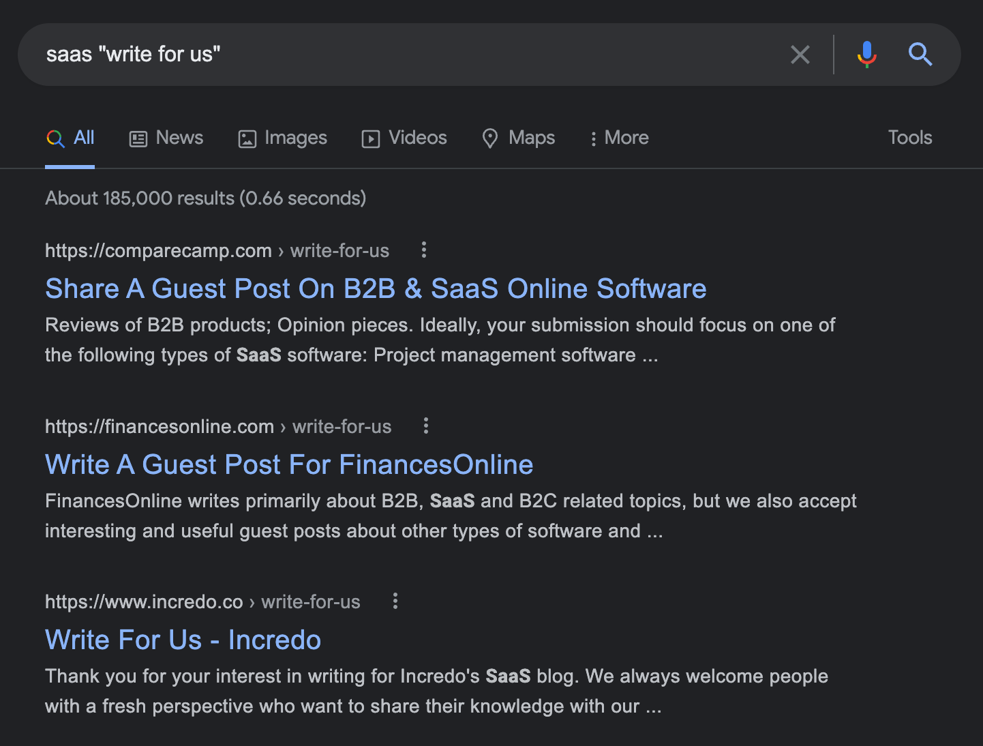Open the Write For Us - Incredo result
The width and height of the screenshot is (983, 746).
pos(183,640)
